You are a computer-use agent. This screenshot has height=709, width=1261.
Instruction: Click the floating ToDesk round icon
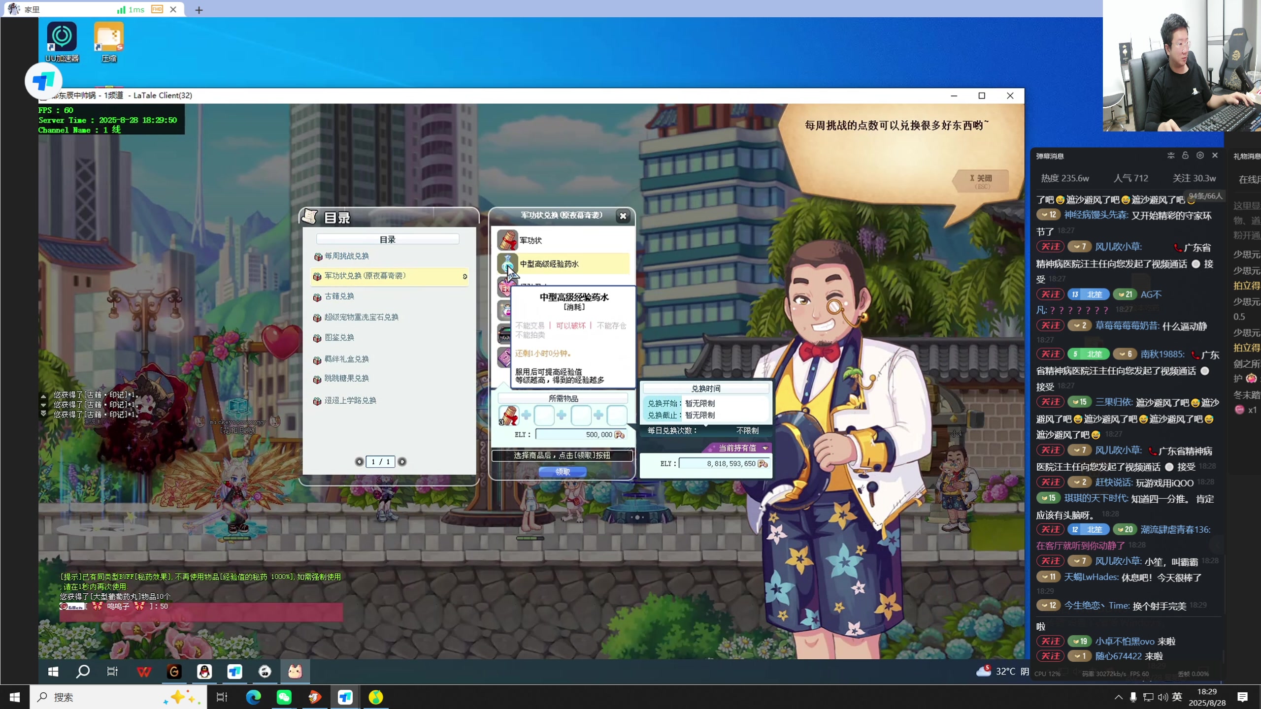coord(43,81)
